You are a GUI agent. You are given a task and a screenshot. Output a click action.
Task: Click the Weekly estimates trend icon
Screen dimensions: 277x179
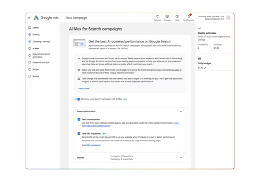coord(199,28)
